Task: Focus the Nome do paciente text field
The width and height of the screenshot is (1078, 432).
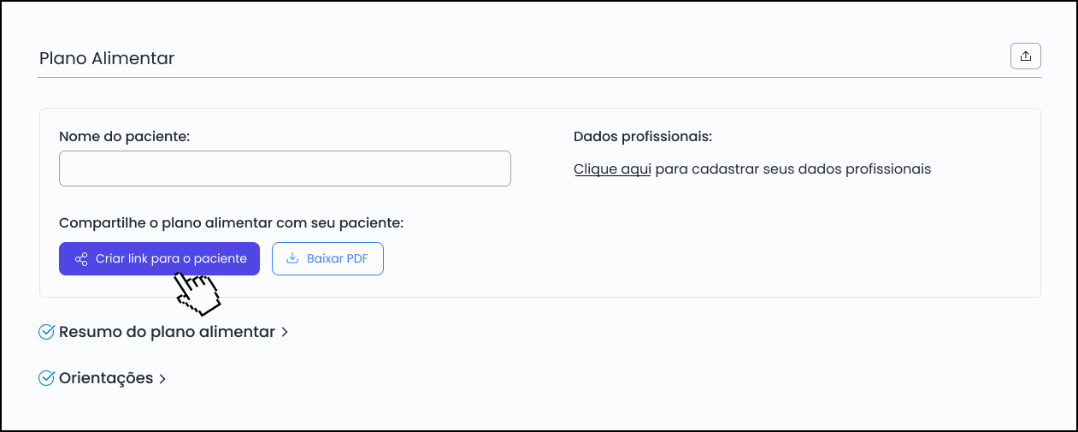Action: pos(285,169)
